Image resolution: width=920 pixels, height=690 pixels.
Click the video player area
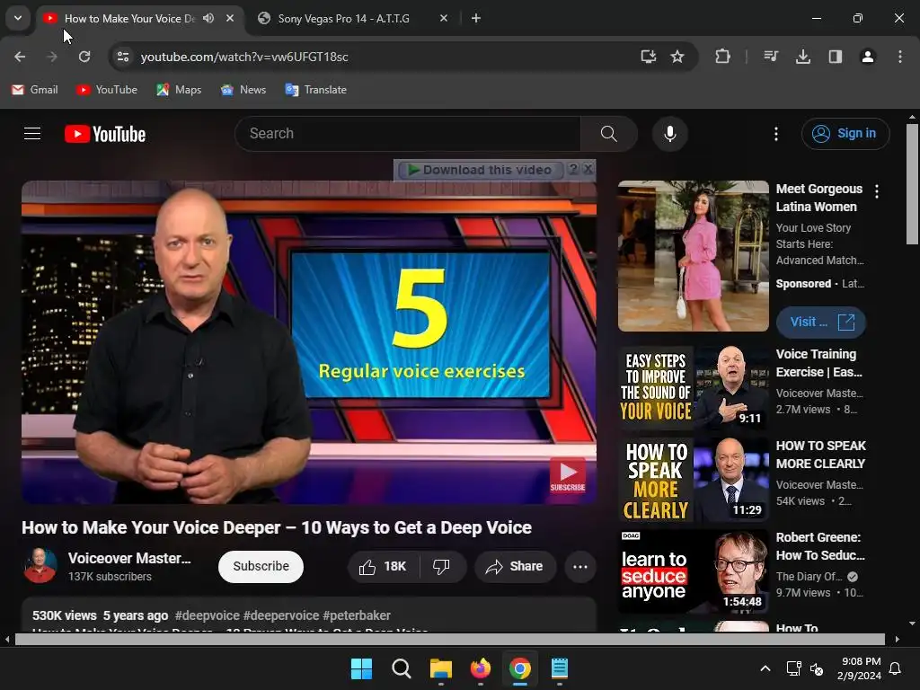tap(309, 342)
